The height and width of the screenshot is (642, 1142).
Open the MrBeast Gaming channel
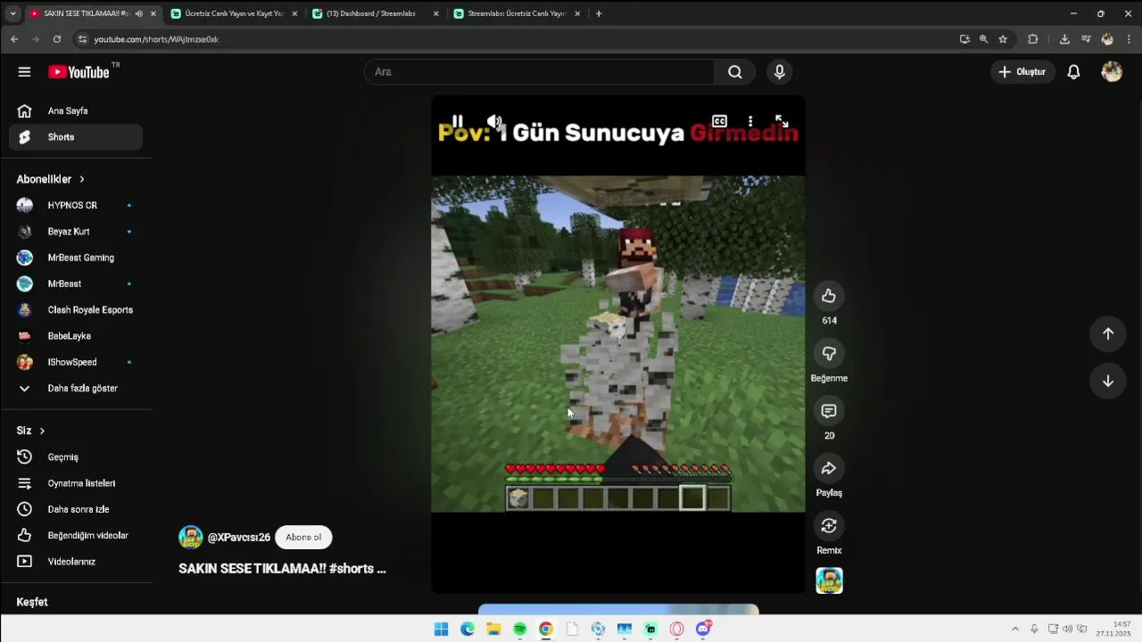[76, 258]
